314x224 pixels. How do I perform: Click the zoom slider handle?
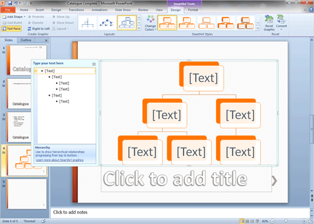286,221
